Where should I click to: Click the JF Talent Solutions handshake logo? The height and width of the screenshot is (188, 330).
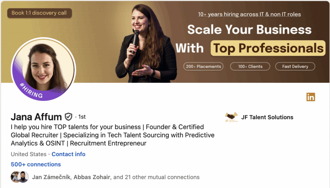(x=231, y=117)
